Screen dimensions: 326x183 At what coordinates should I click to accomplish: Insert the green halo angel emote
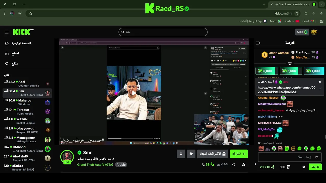[287, 148]
